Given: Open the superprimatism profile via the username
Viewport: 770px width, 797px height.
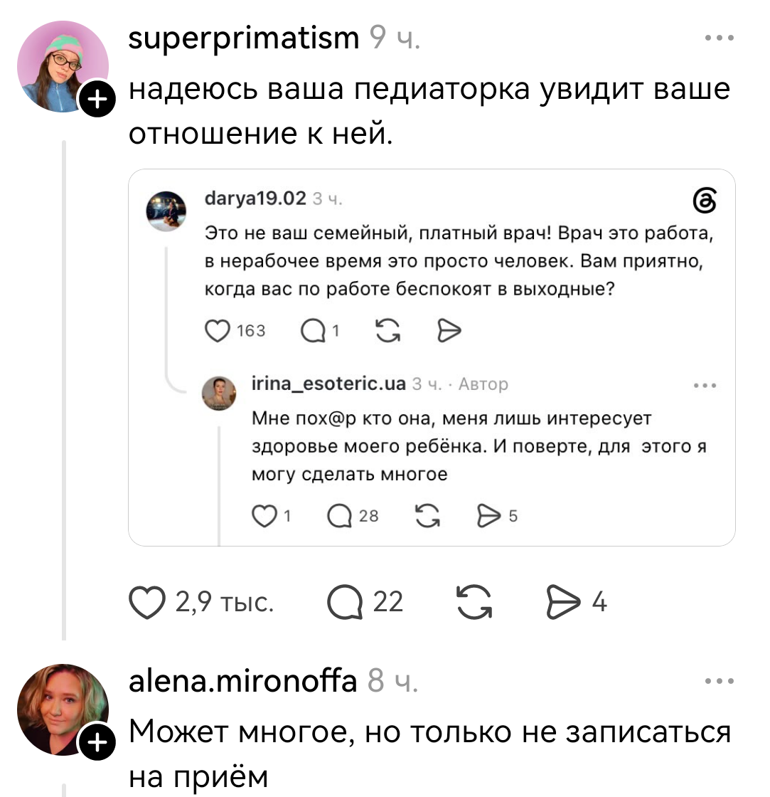Looking at the screenshot, I should click(244, 39).
